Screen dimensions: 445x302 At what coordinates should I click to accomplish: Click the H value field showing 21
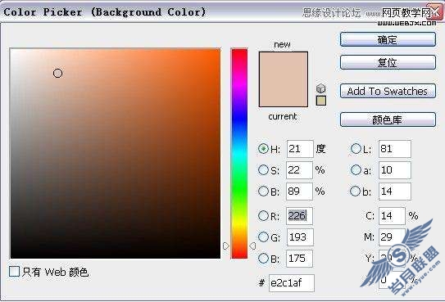[300, 149]
